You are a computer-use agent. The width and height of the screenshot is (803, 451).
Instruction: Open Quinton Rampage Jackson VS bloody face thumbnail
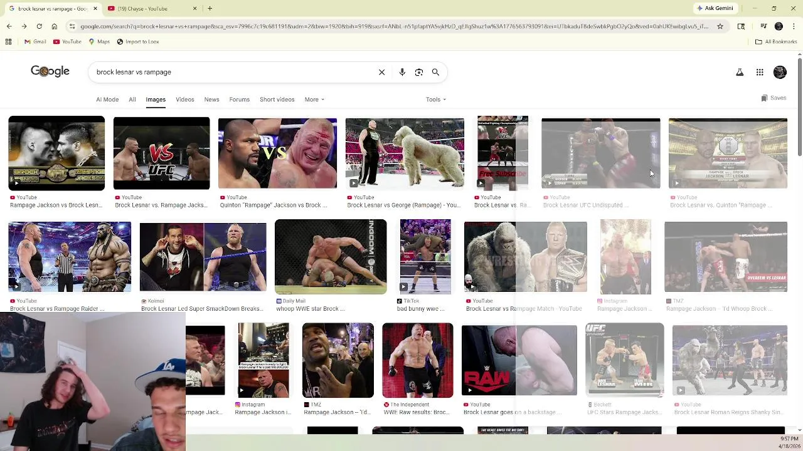[x=277, y=153]
